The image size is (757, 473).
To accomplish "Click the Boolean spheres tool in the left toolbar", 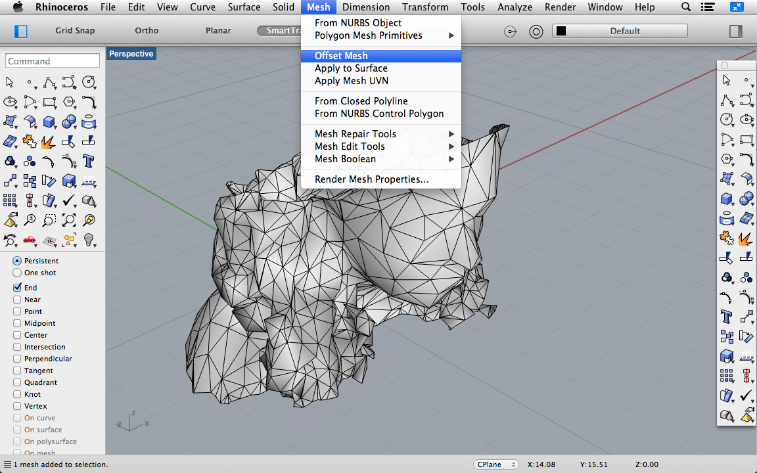I will click(x=69, y=122).
